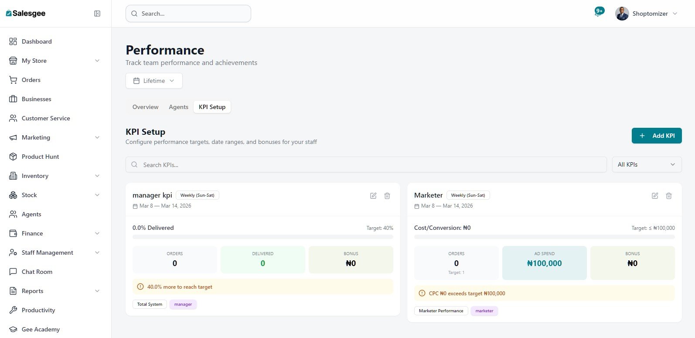Open notifications bell with 9+ badge
The width and height of the screenshot is (695, 338).
pyautogui.click(x=598, y=13)
